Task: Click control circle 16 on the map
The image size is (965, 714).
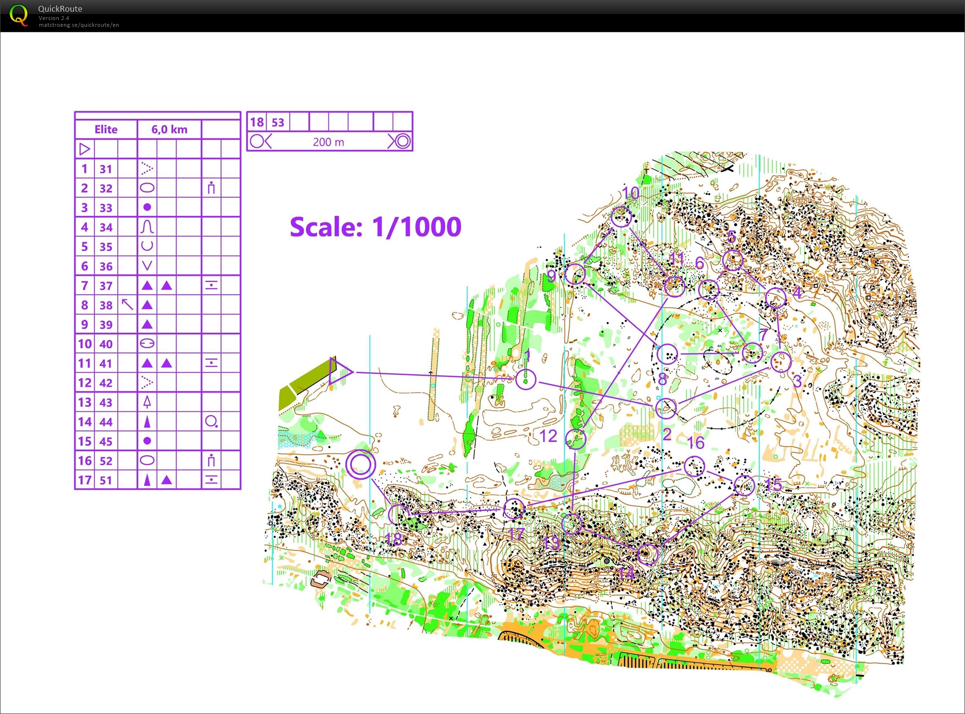Action: [694, 466]
